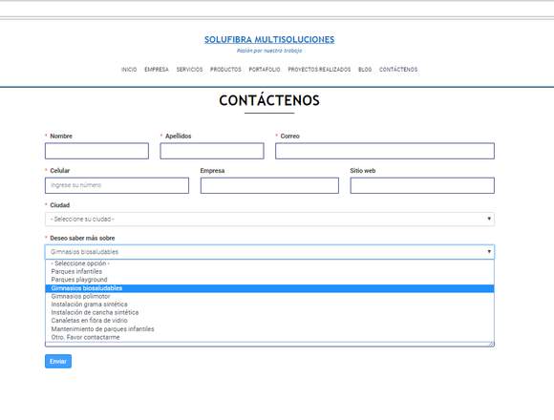Viewport: 554px width, 420px height.
Task: Open the SOLUFIBRA MULTISOLUCIONES site title link
Action: (x=269, y=39)
